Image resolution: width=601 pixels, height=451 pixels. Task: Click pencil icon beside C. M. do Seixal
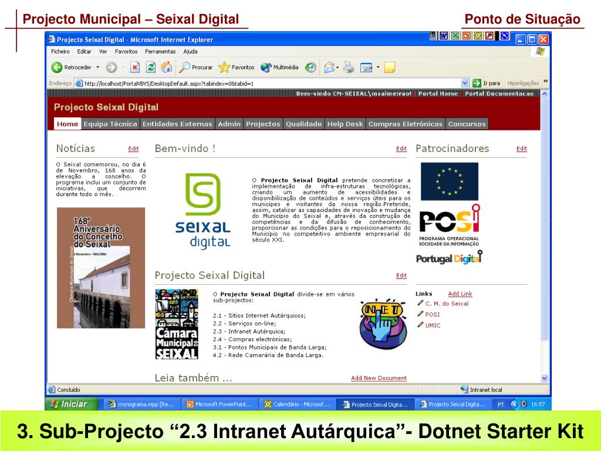(x=420, y=303)
